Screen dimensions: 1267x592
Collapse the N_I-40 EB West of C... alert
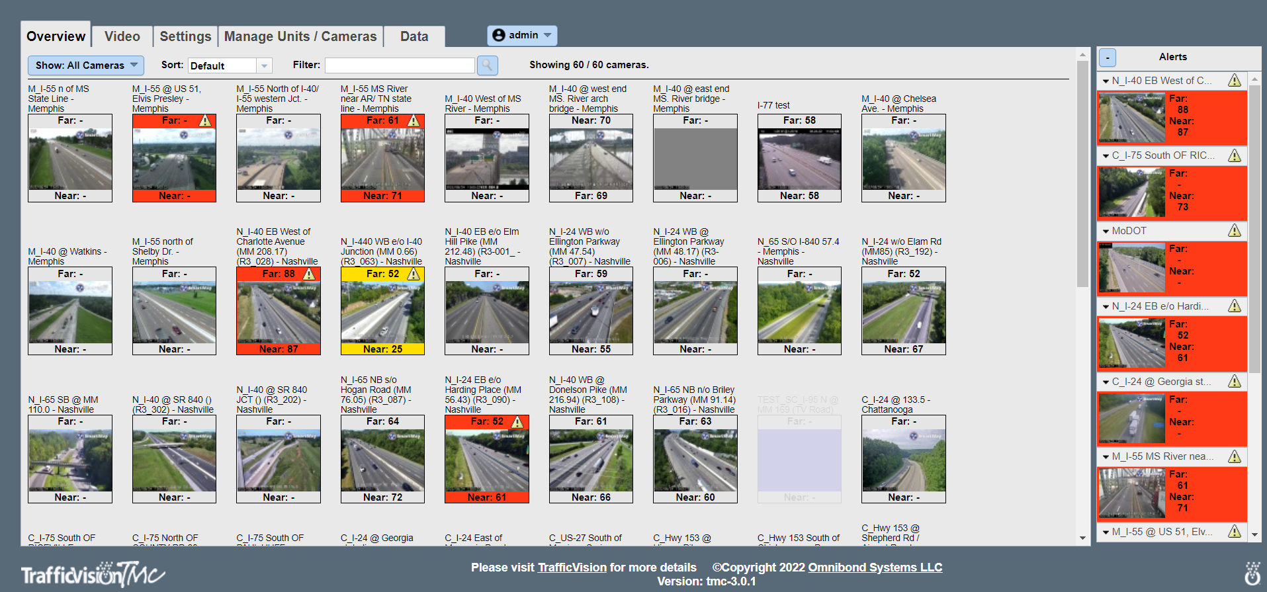point(1106,81)
